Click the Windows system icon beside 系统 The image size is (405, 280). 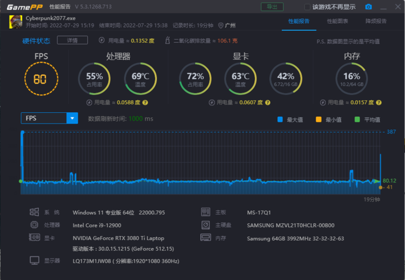pos(34,212)
